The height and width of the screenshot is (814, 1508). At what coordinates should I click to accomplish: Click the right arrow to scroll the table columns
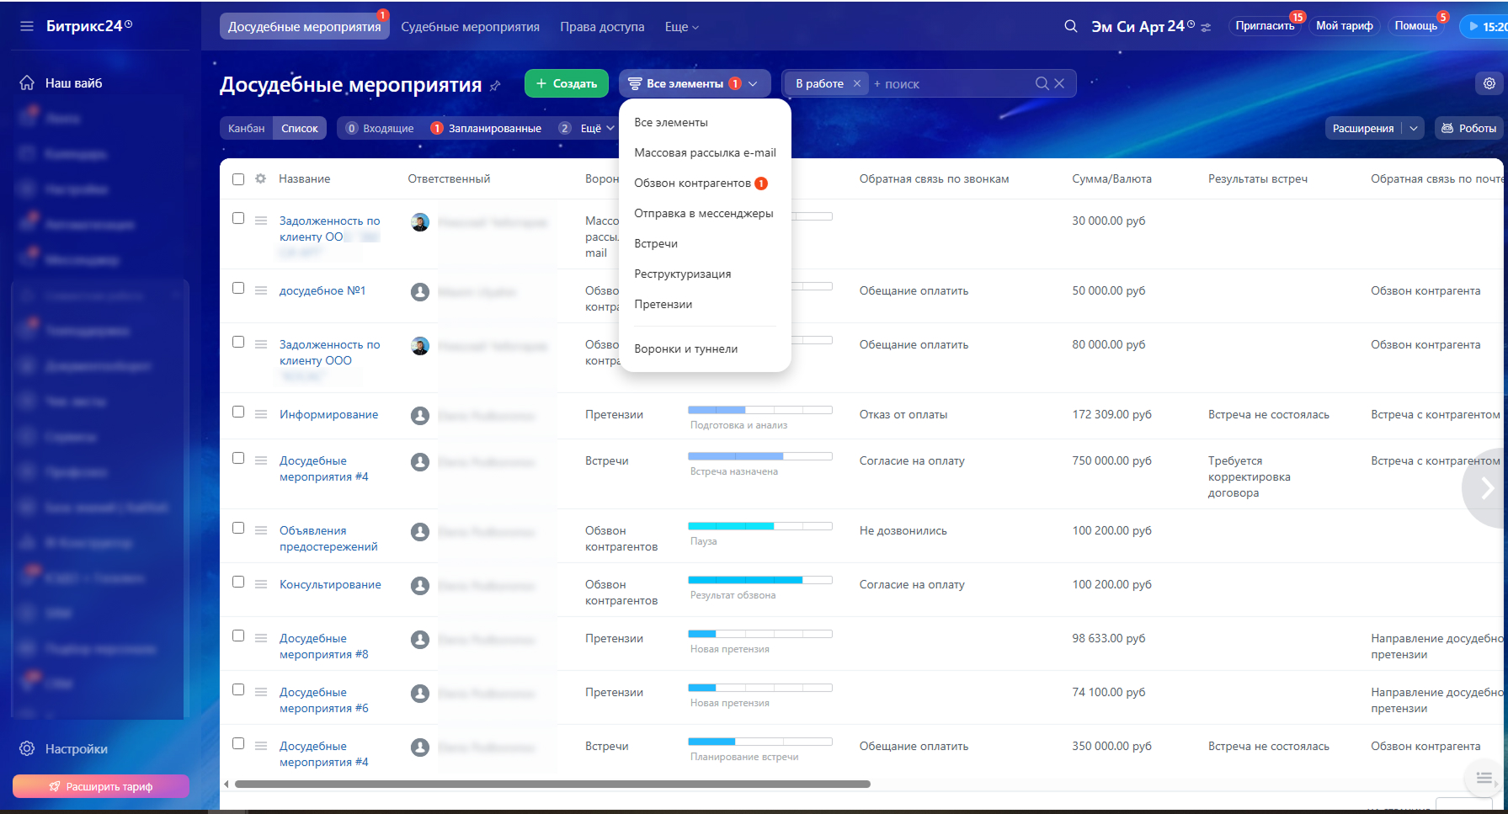click(1486, 488)
